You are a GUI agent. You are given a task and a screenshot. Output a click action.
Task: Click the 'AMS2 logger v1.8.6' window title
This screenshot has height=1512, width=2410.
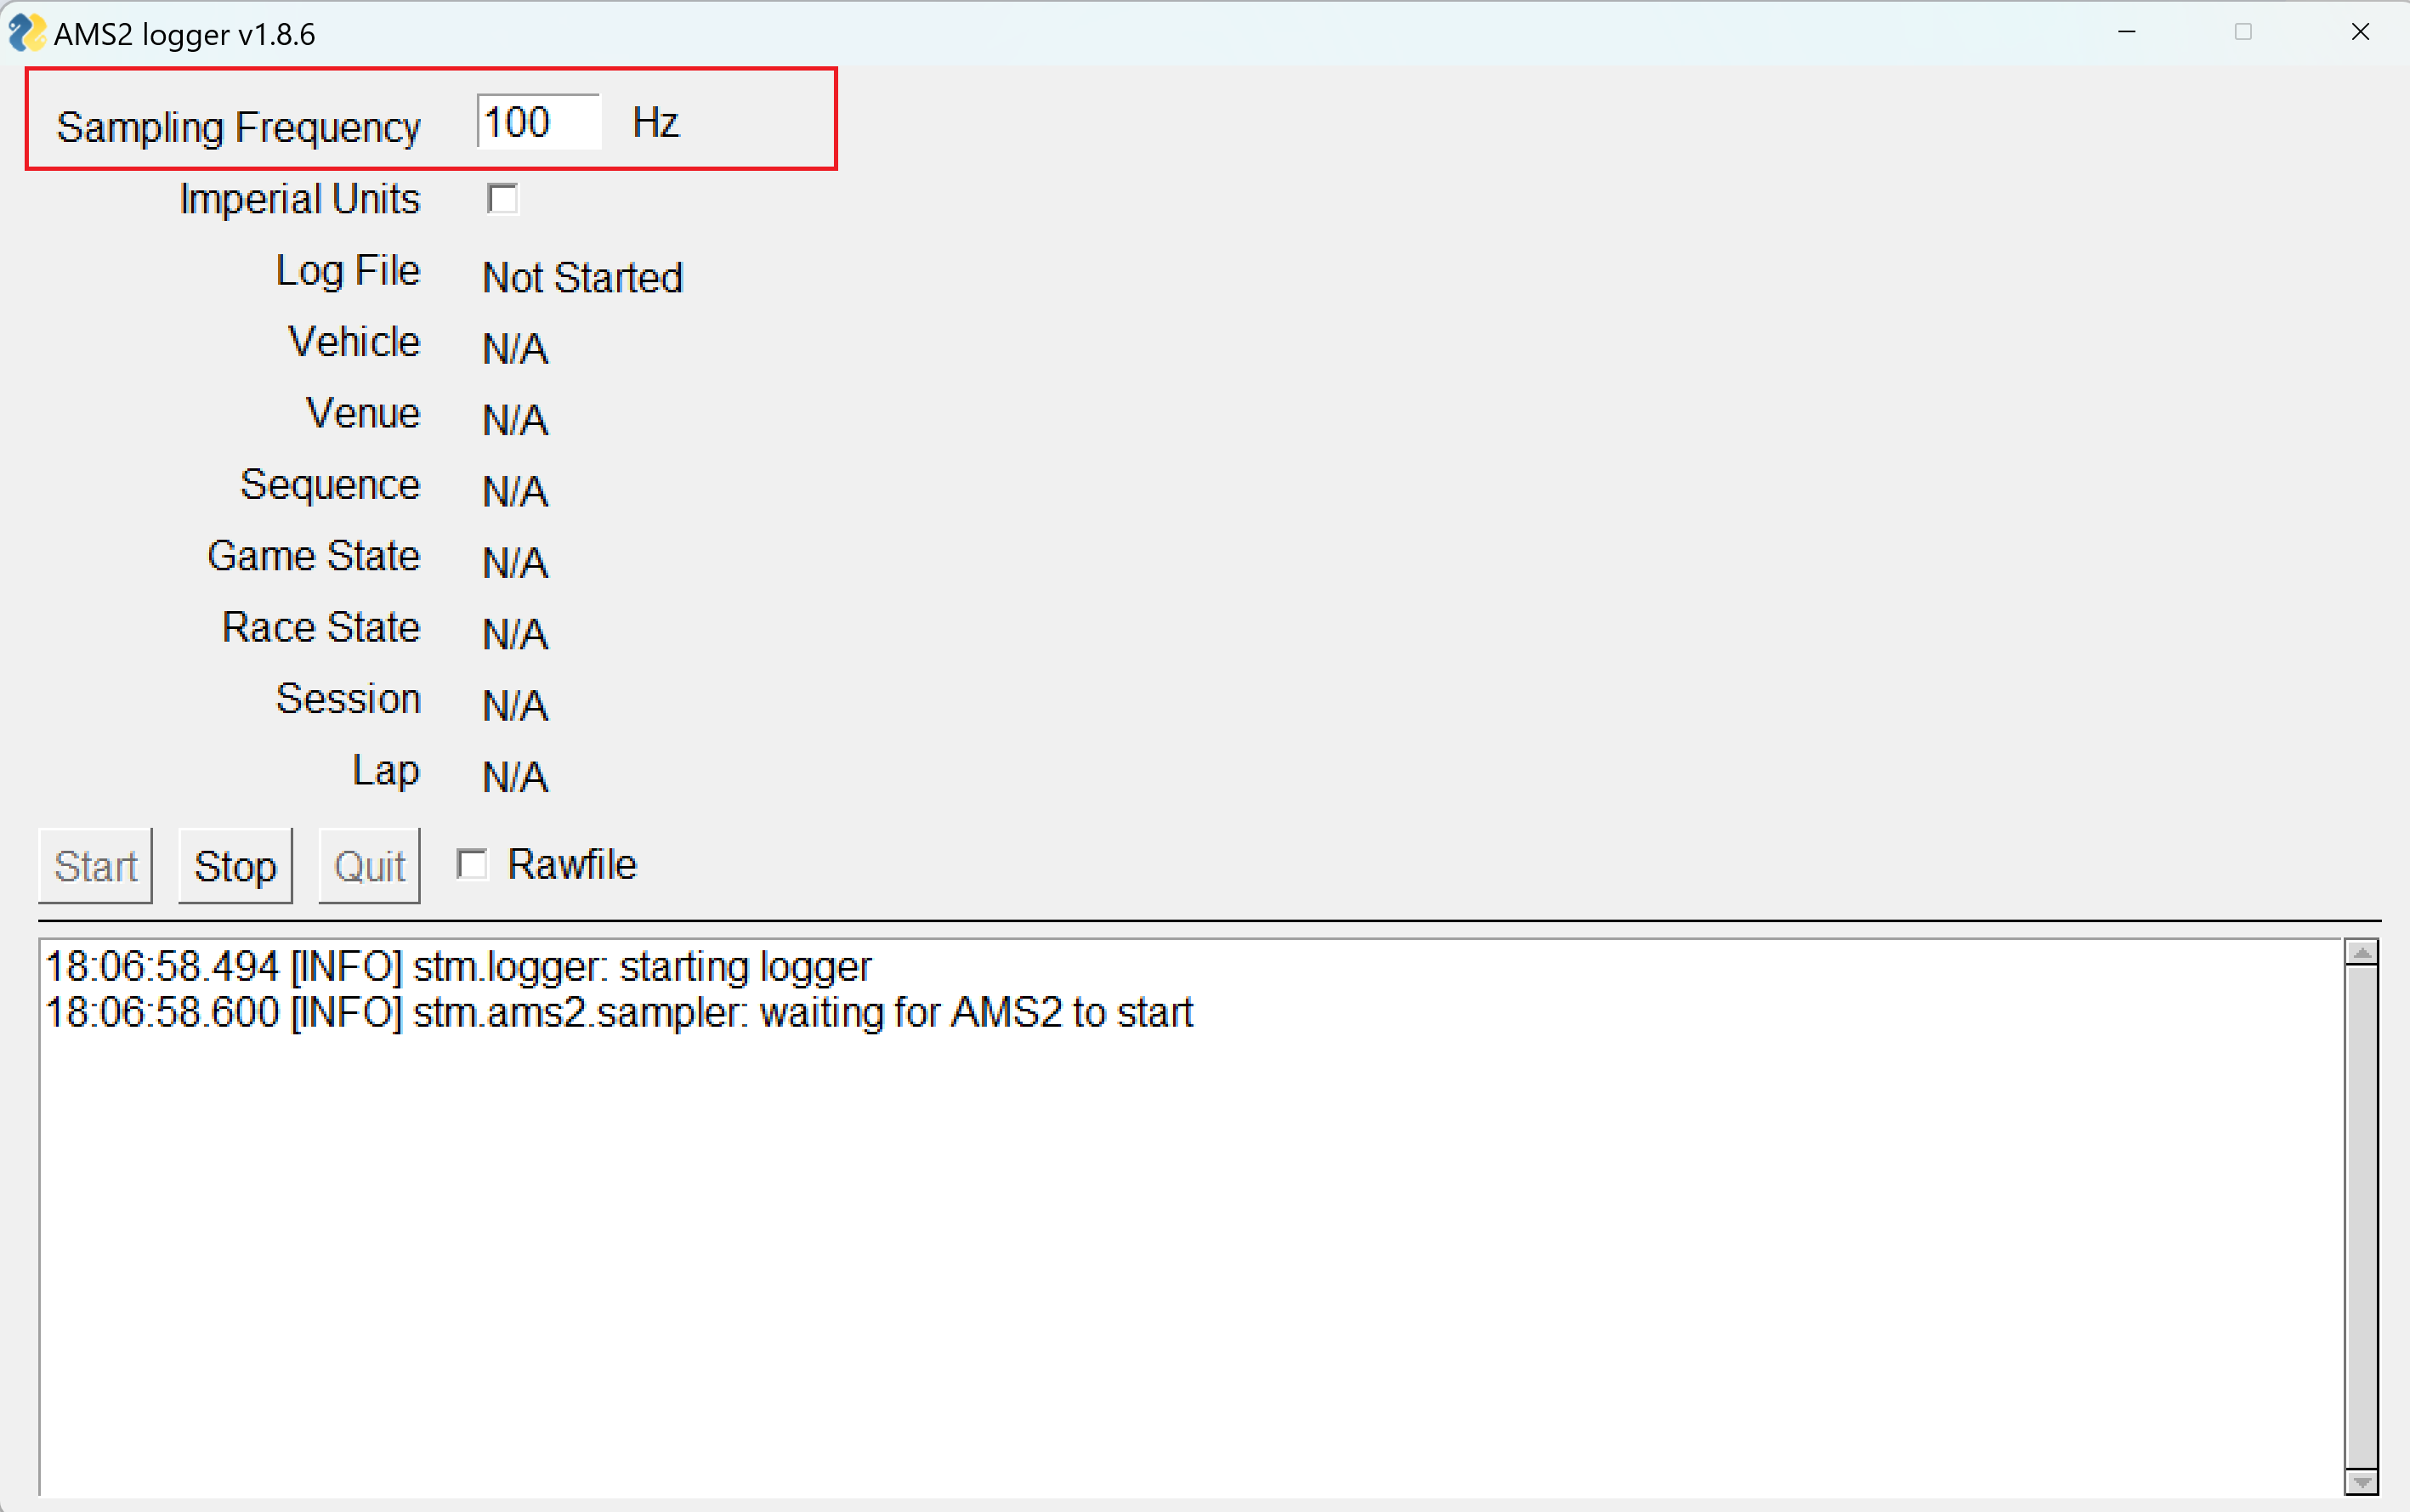click(185, 35)
